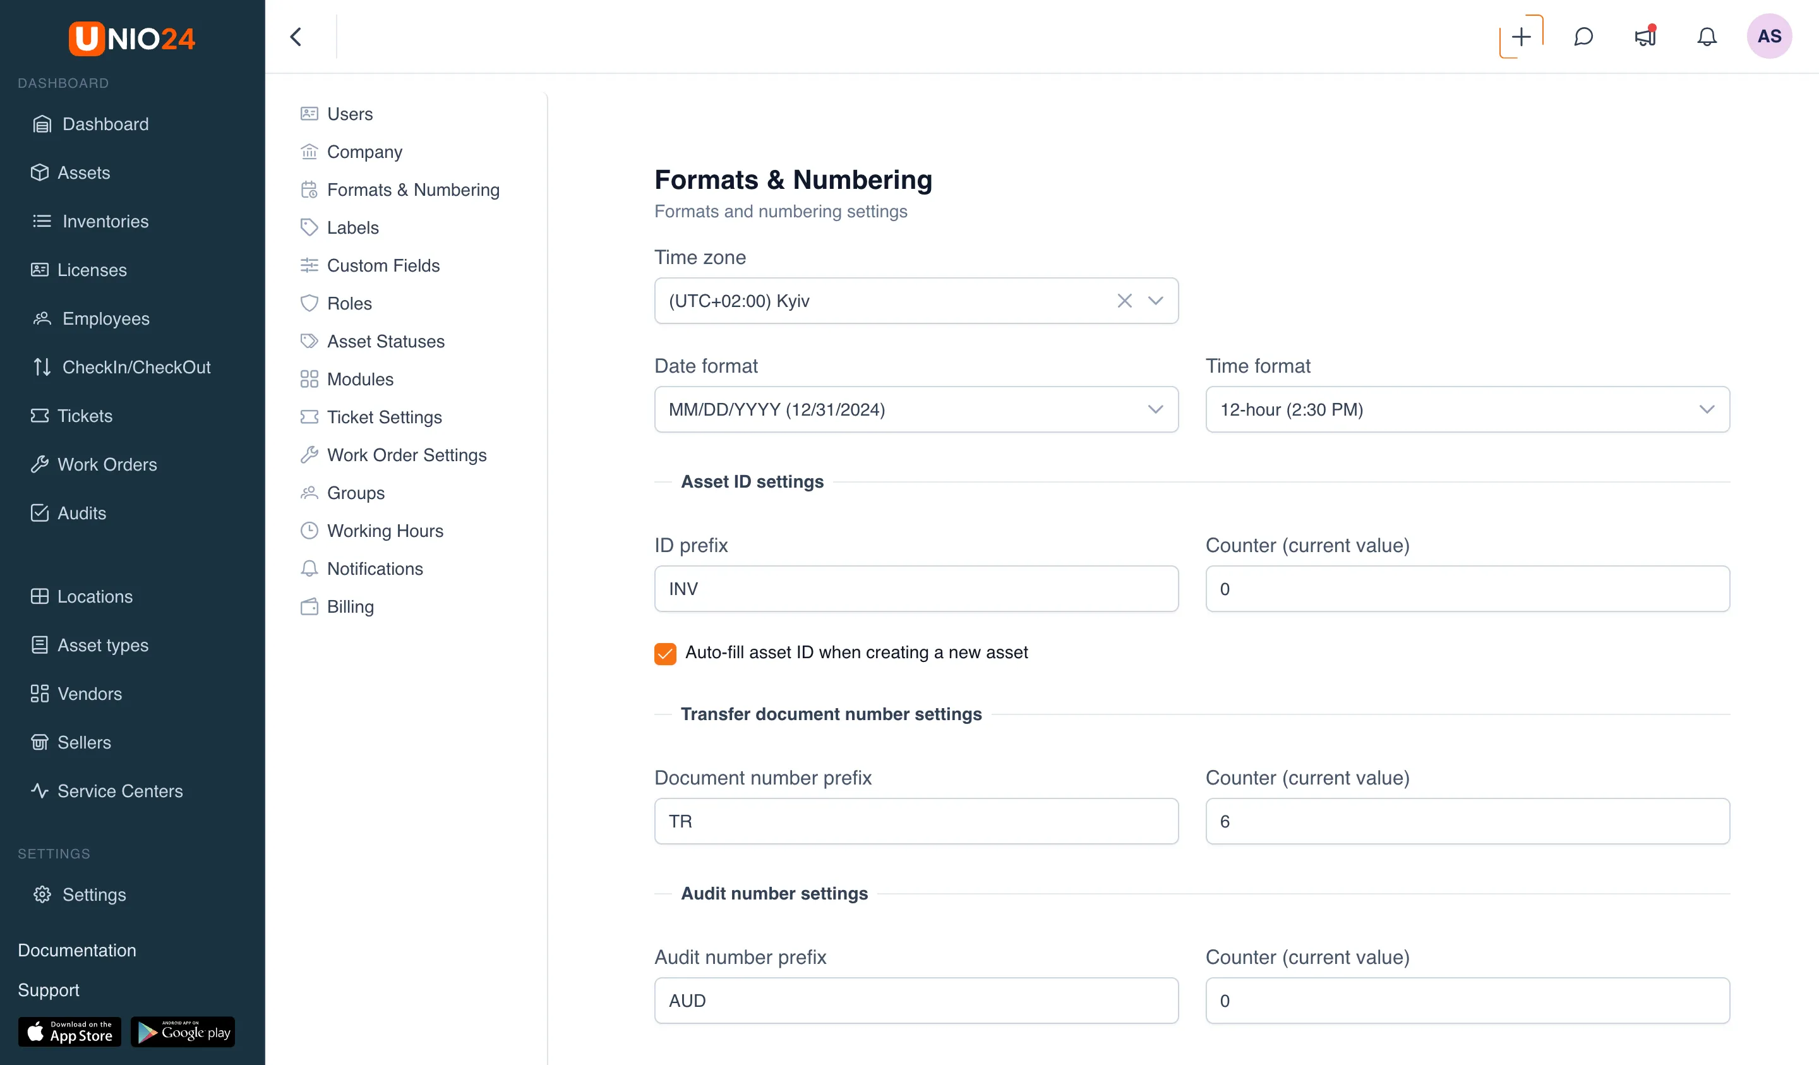Select Formats & Numbering menu item
1819x1065 pixels.
pyautogui.click(x=400, y=190)
